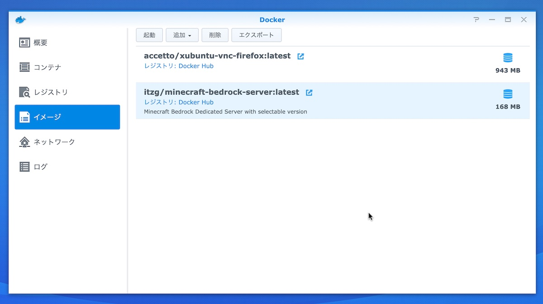Minimize the Docker window
Viewport: 543px width, 304px height.
(492, 20)
